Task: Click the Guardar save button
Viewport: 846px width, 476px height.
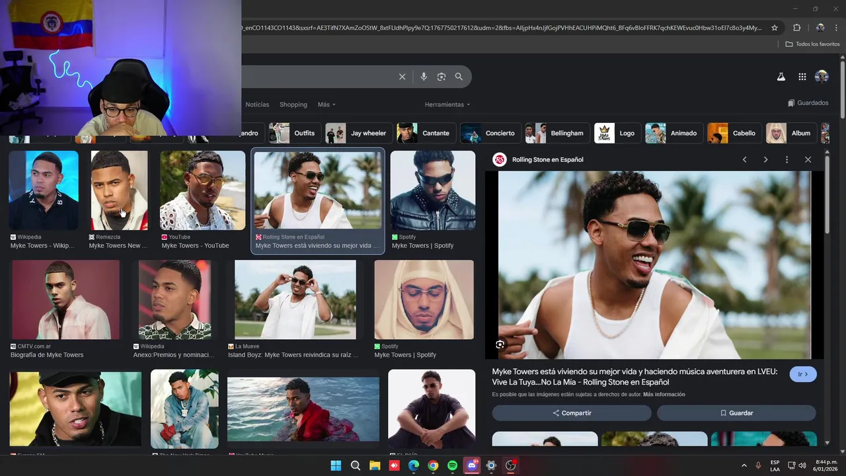Action: coord(736,413)
